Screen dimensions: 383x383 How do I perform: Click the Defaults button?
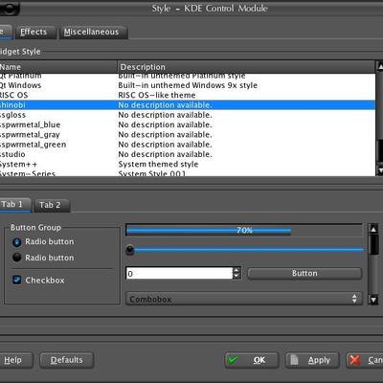(67, 360)
